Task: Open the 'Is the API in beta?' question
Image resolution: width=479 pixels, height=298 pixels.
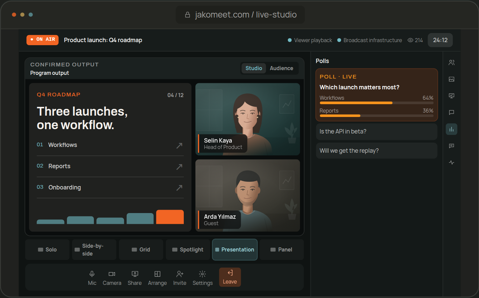Action: tap(377, 131)
